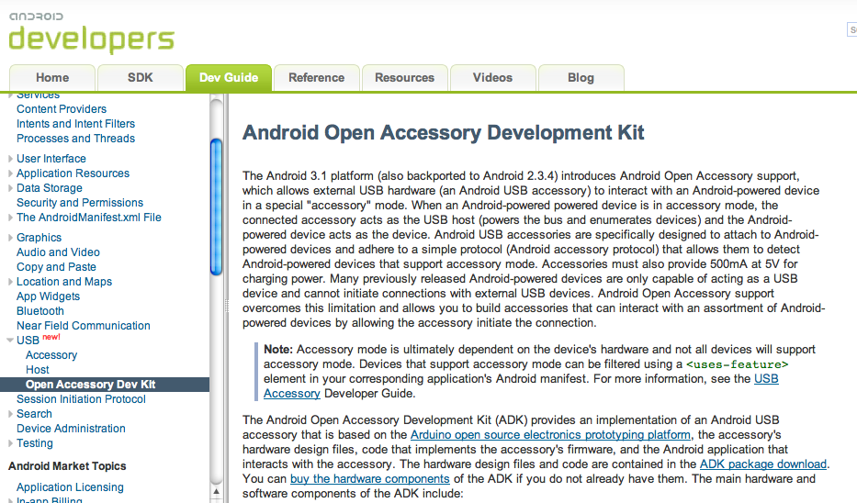Follow the Arduino open source platform link
Screen dimensions: 857x503
550,435
